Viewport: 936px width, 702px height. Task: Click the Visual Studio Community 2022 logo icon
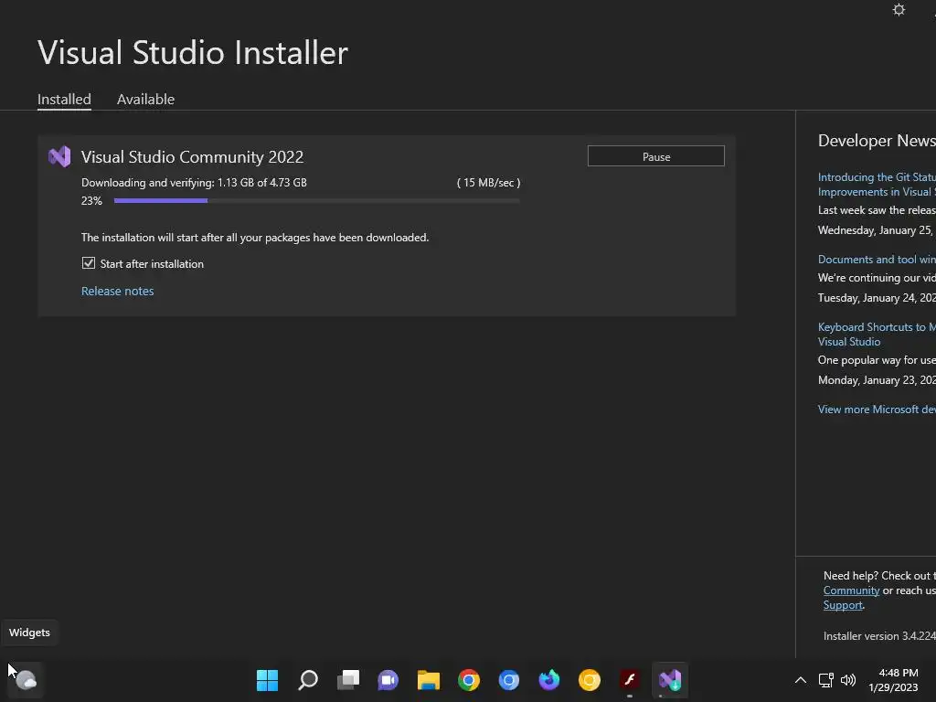pos(59,156)
